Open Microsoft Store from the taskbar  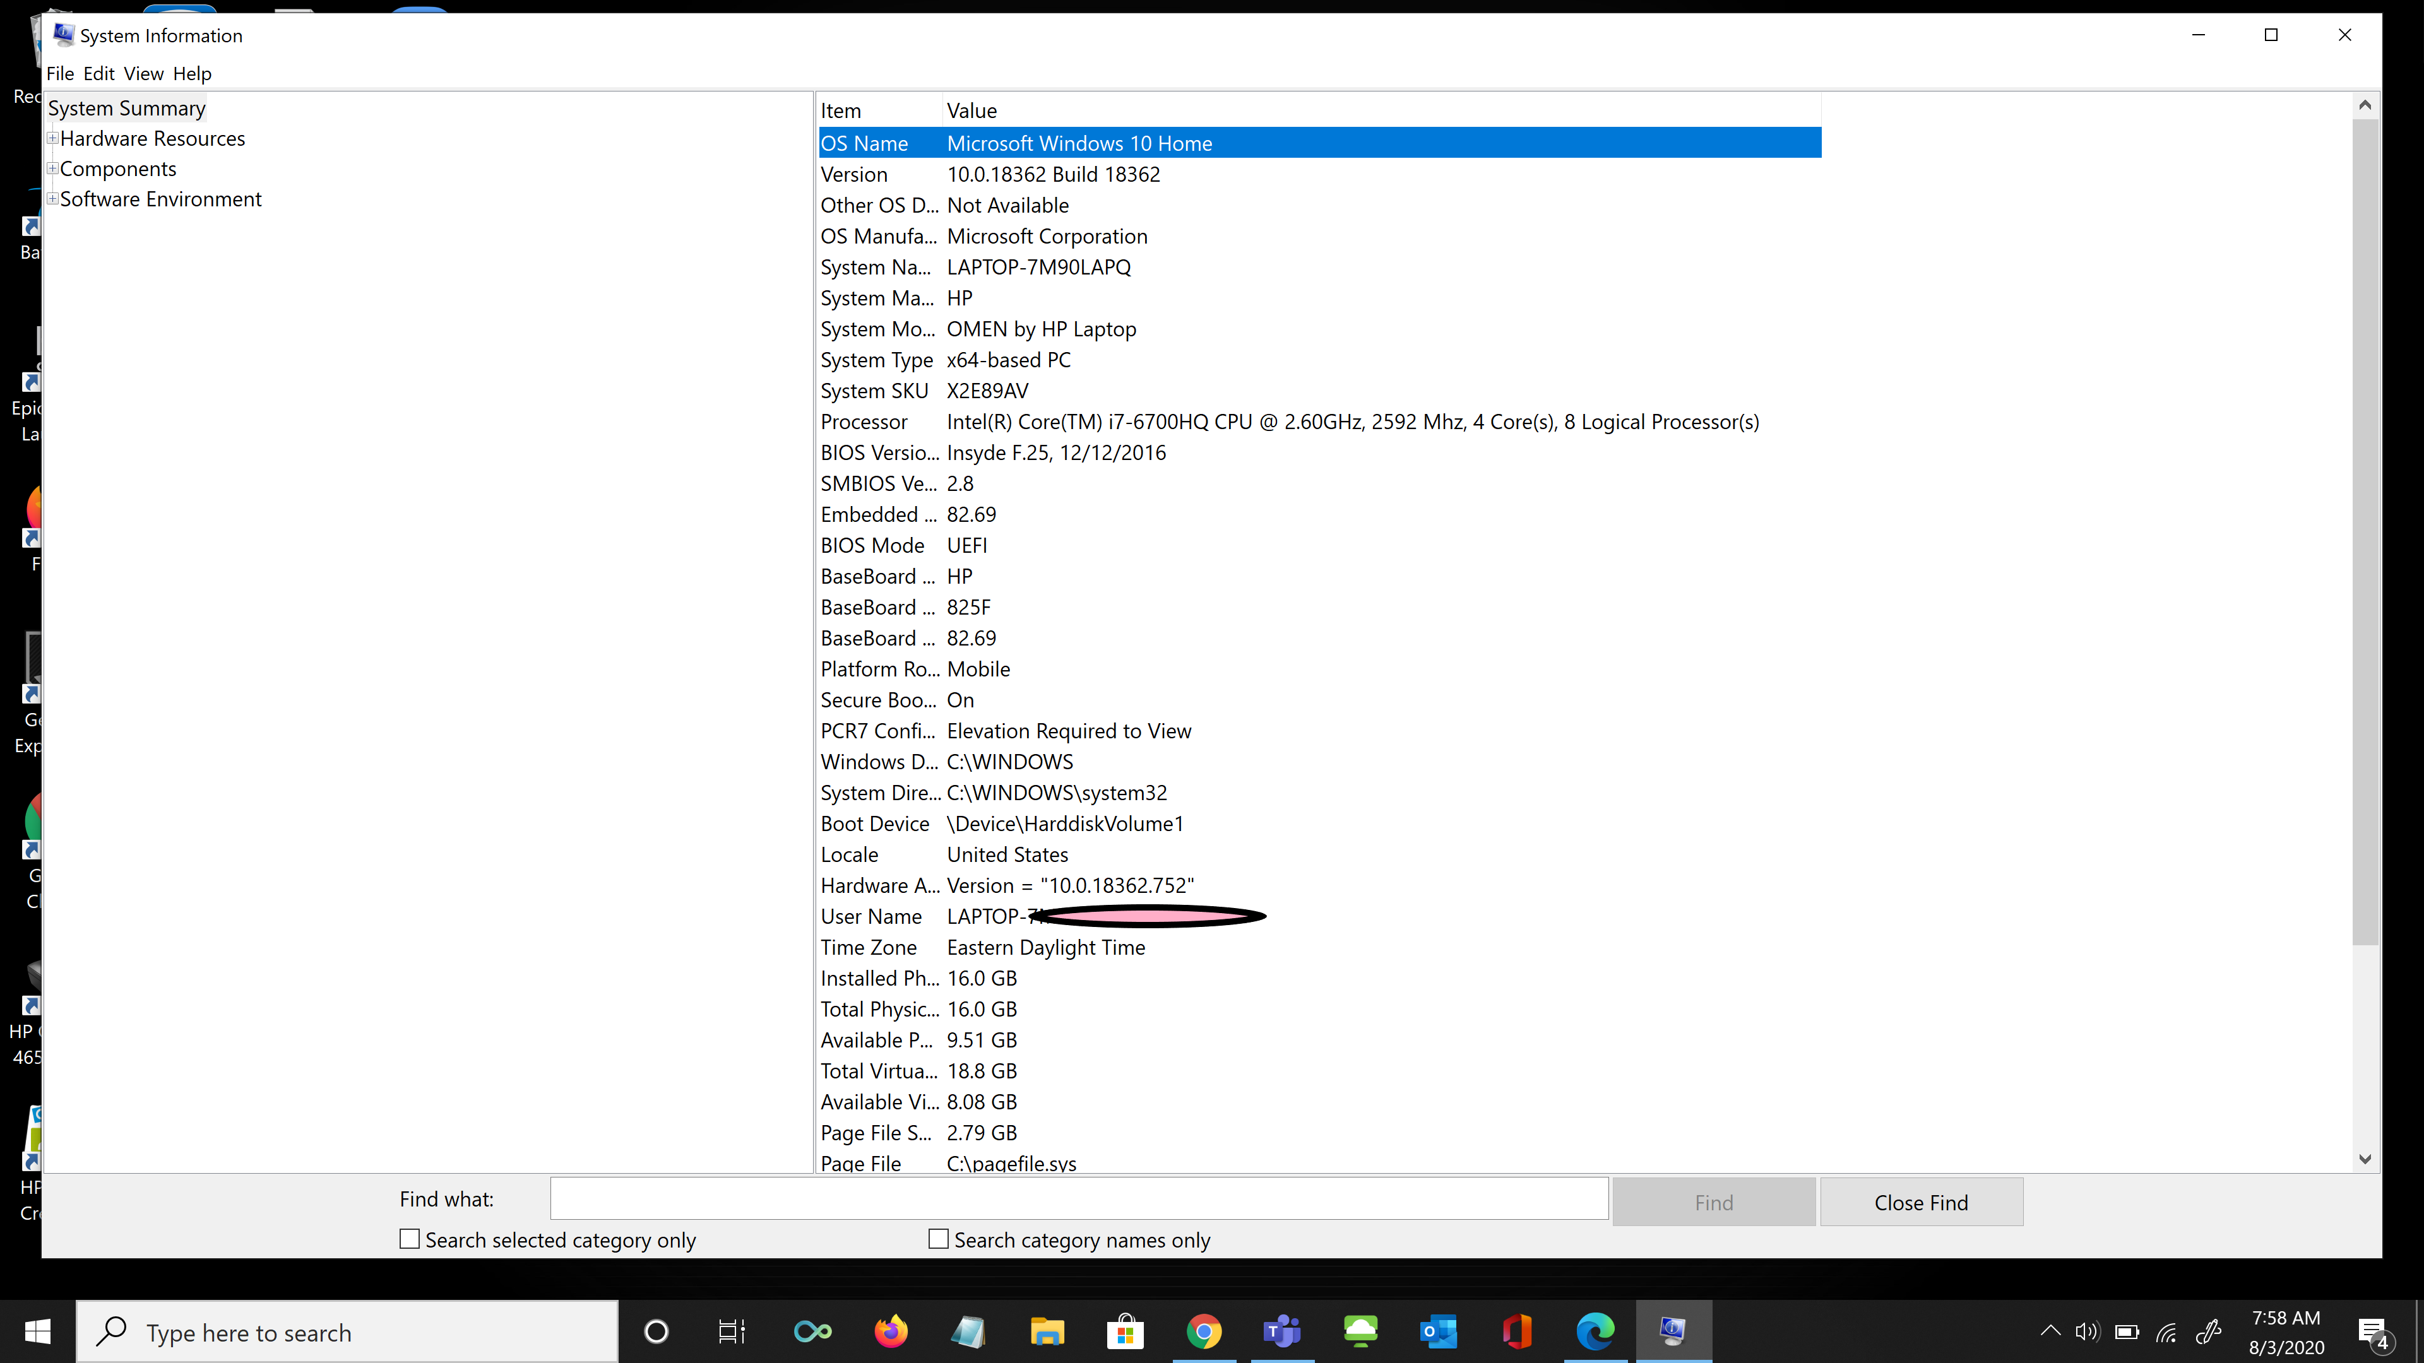pyautogui.click(x=1124, y=1331)
